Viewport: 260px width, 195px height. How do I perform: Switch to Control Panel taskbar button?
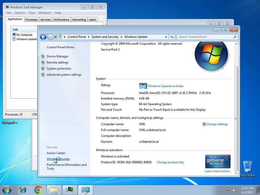(x=85, y=190)
